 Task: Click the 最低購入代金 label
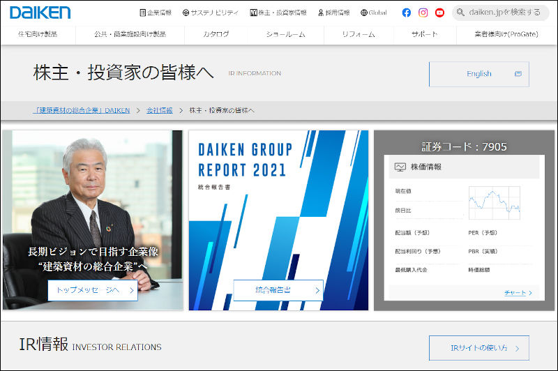[411, 270]
